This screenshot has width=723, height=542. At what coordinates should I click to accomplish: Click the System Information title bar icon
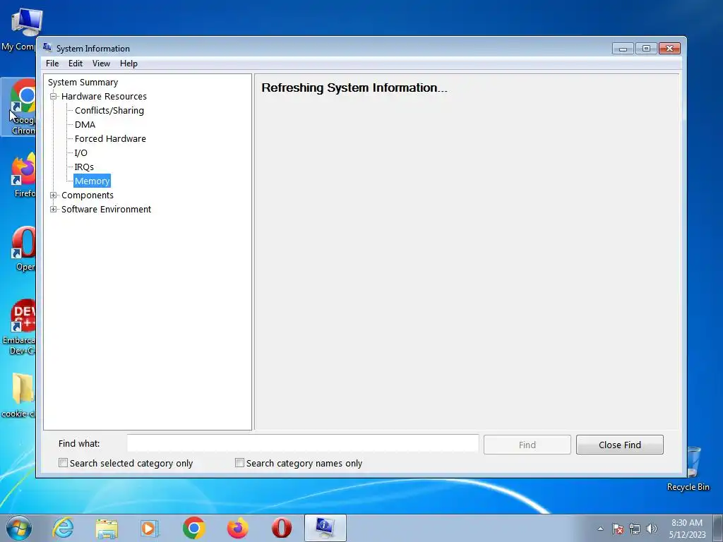47,47
